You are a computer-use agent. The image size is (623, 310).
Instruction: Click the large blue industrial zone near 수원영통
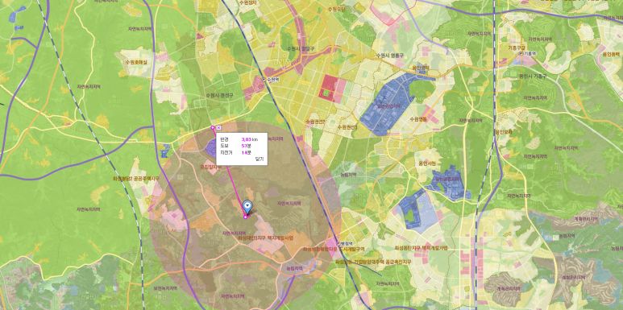388,106
